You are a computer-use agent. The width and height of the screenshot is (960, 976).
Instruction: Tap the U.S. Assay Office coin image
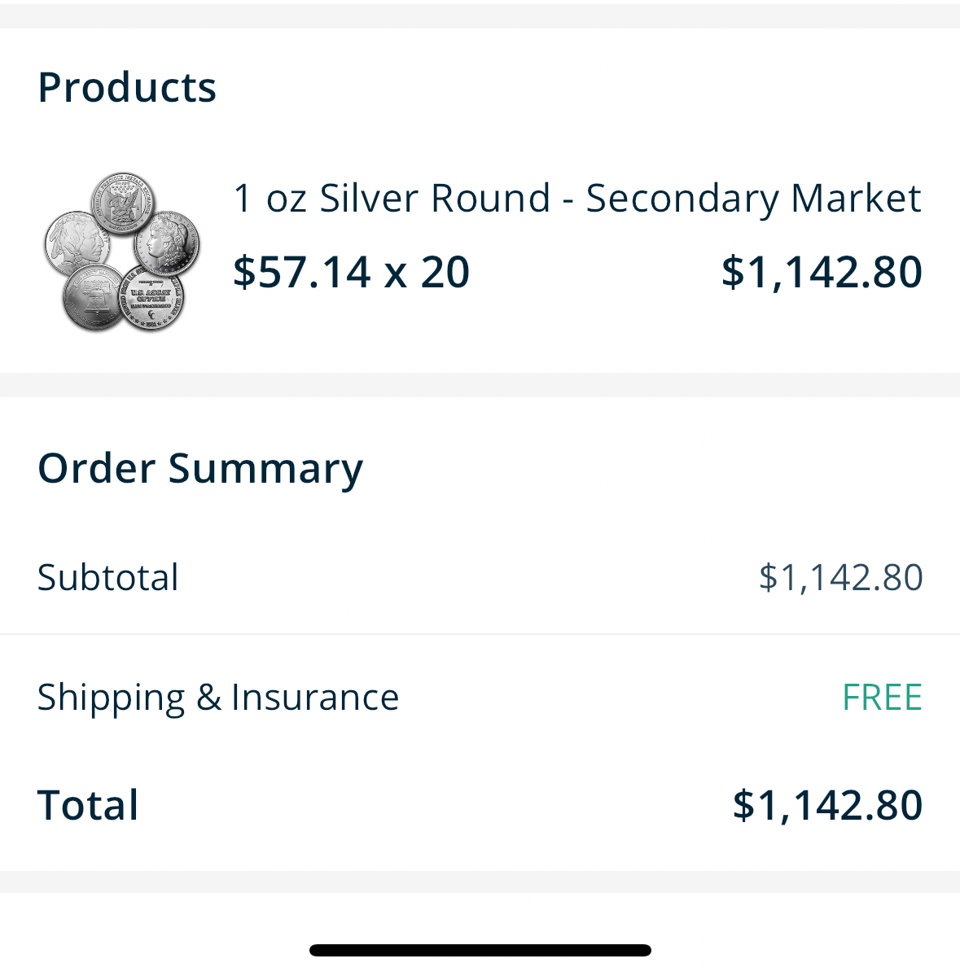[x=152, y=298]
